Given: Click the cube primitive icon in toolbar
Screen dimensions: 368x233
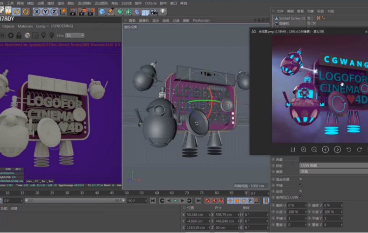Looking at the screenshot, I should coord(102,11).
